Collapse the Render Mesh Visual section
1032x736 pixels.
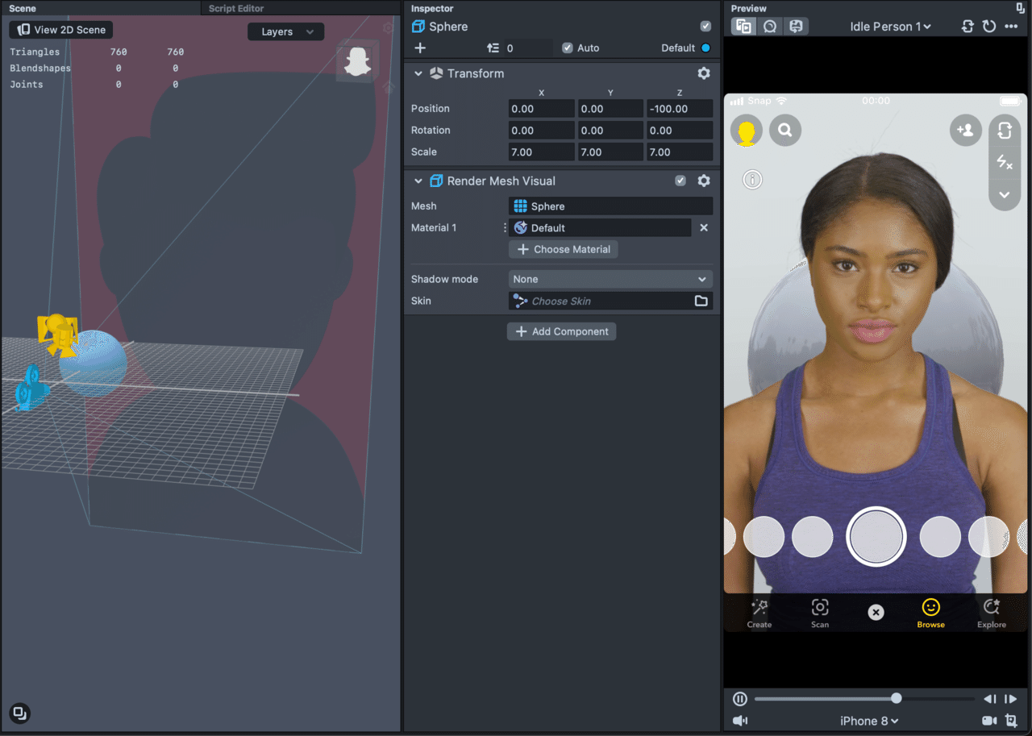click(418, 181)
